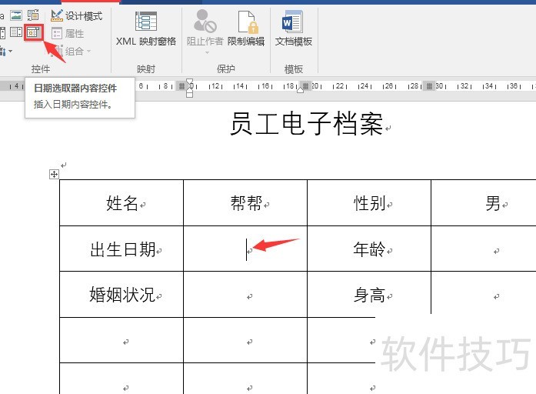
Task: Click the document title 员工电子档案
Action: pyautogui.click(x=306, y=123)
